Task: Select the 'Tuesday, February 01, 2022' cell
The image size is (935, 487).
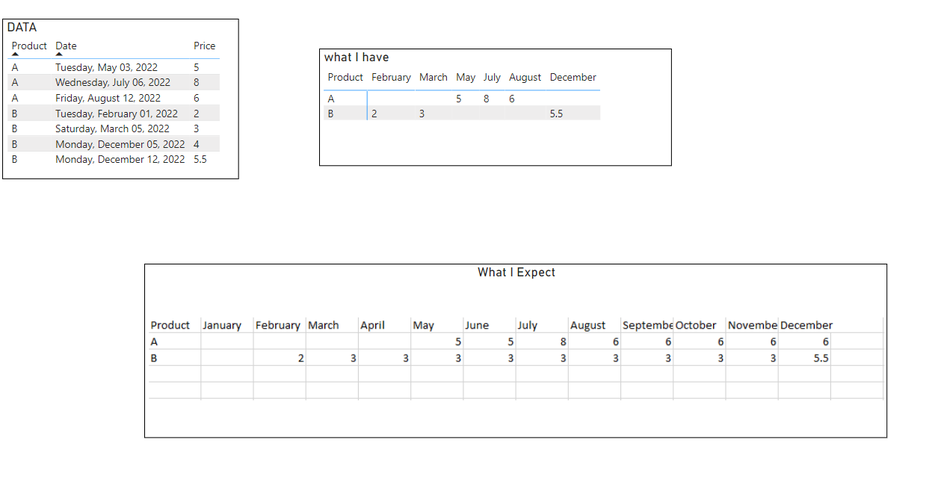Action: 117,114
